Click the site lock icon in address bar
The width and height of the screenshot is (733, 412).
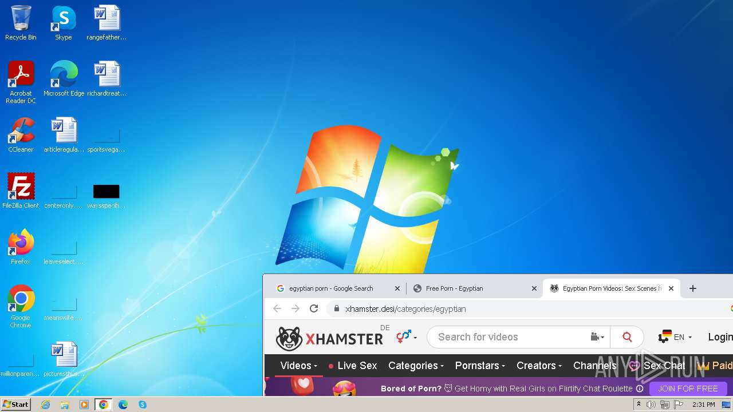coord(336,308)
